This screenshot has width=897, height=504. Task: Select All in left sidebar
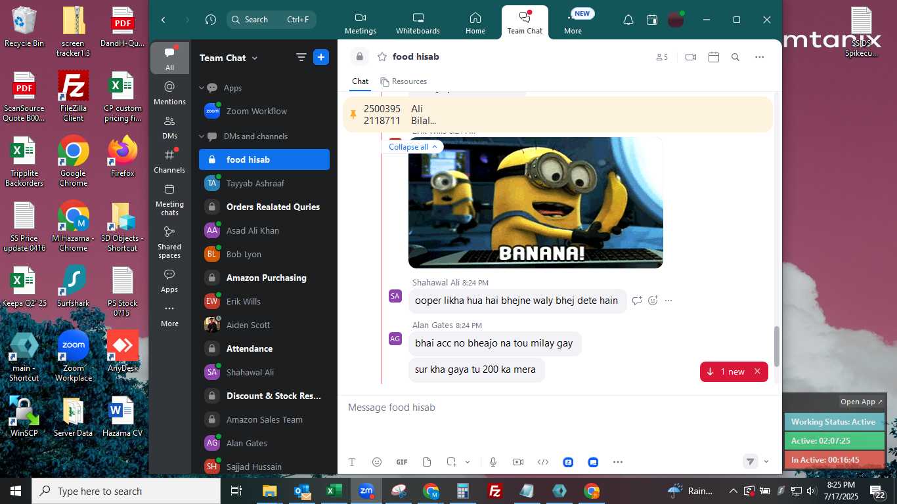(x=169, y=58)
